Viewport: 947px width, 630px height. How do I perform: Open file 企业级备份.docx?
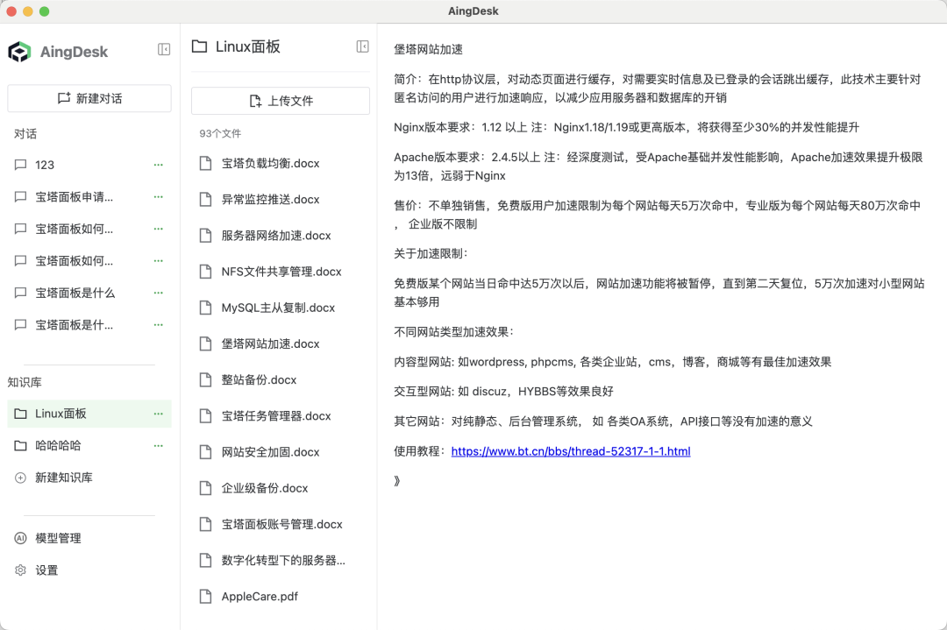point(281,488)
